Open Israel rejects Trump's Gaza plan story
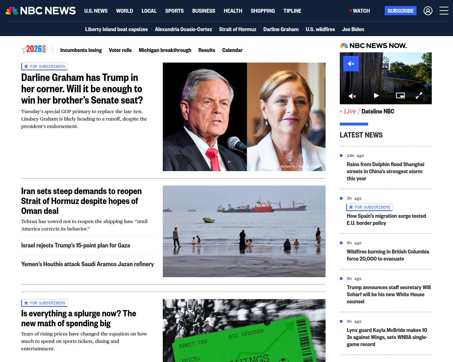The image size is (453, 362). pos(76,245)
